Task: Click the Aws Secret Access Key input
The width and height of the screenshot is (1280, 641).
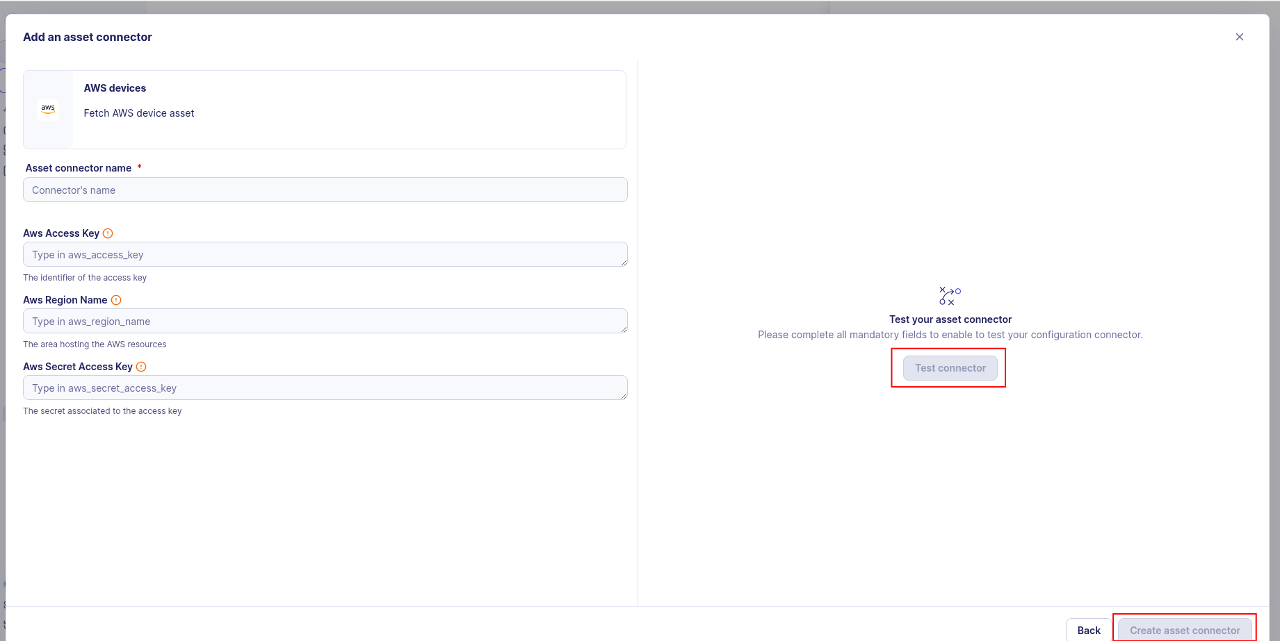Action: coord(325,388)
